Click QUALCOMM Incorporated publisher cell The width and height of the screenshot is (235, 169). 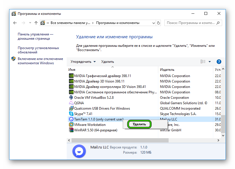click(x=180, y=108)
